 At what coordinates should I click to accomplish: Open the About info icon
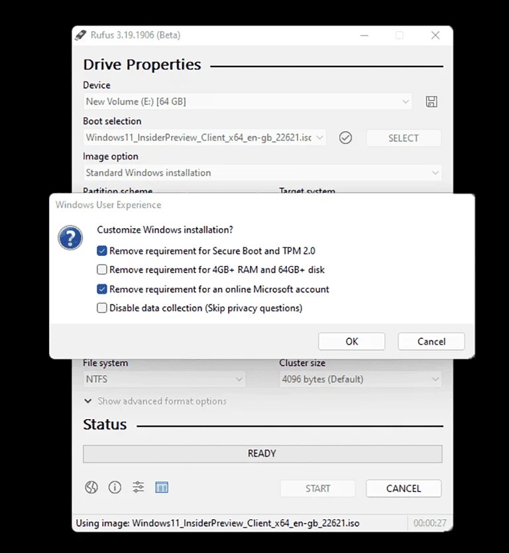tap(115, 487)
